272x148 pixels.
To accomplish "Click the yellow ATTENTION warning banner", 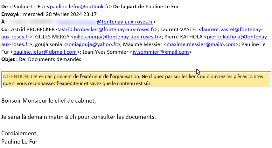I will pos(136,80).
